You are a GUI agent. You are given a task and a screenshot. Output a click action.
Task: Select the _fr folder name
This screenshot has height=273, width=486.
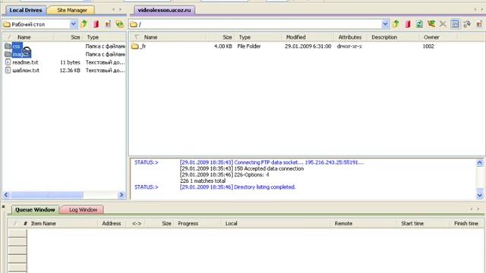143,46
